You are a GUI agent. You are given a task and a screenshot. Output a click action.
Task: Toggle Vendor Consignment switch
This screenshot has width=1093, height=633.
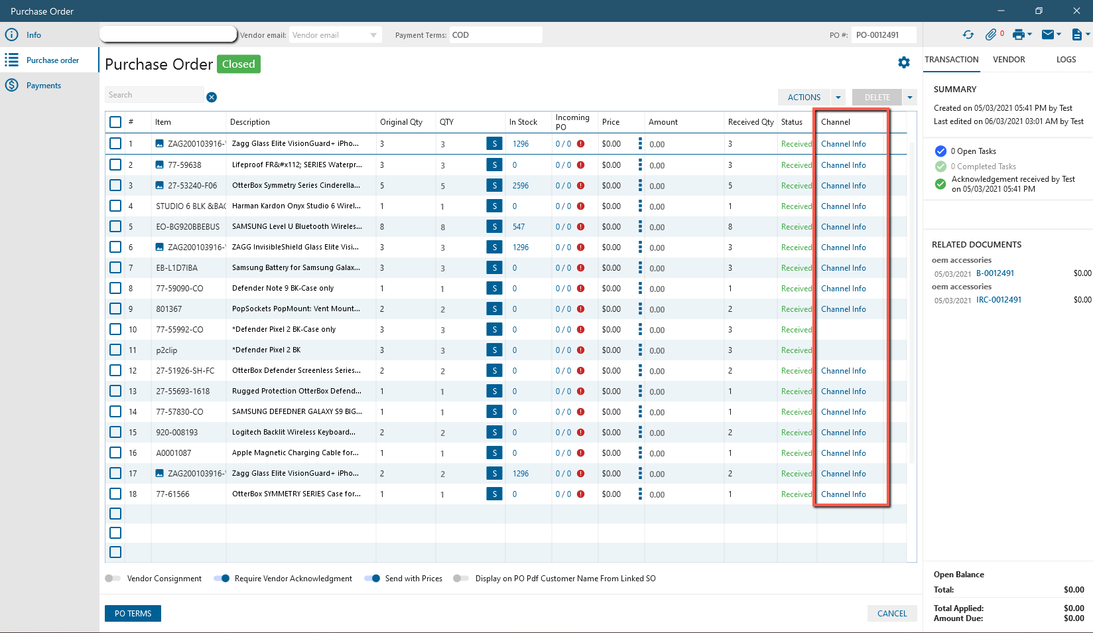pos(113,579)
